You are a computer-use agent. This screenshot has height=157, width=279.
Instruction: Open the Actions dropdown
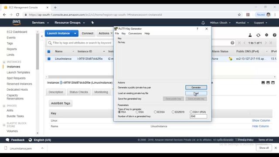[105, 33]
